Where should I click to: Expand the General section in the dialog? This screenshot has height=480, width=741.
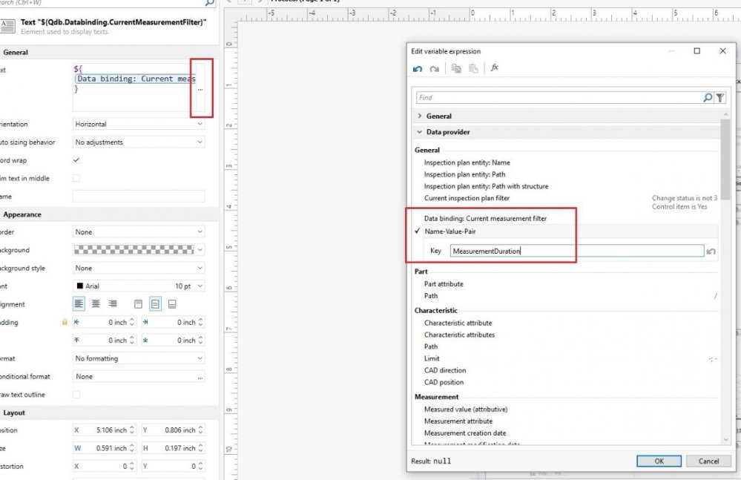coord(421,116)
